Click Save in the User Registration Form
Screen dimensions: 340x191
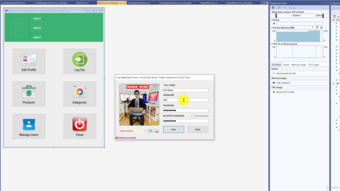pos(174,129)
